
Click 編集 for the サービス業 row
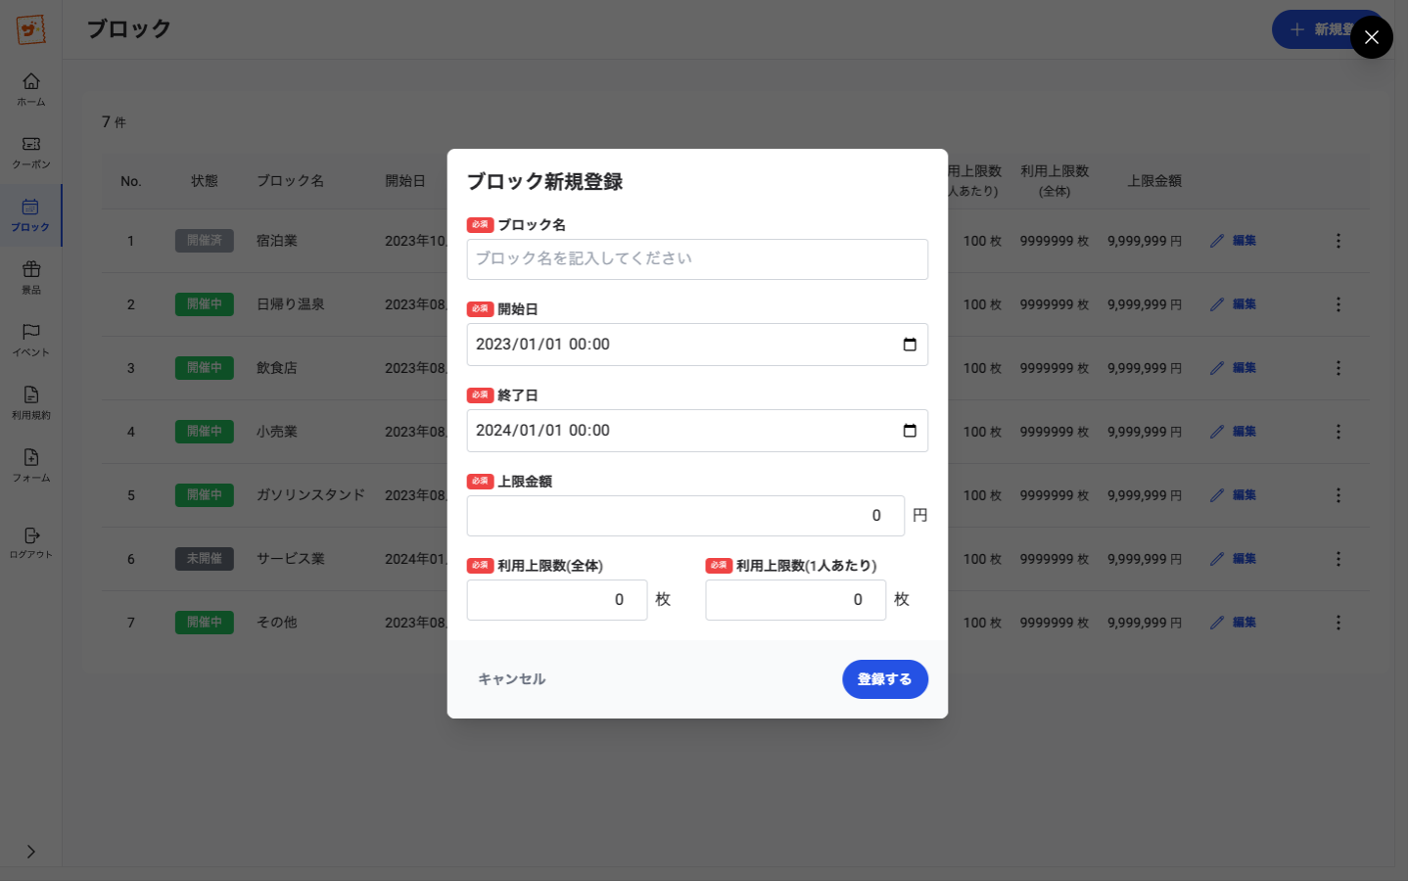click(1233, 559)
